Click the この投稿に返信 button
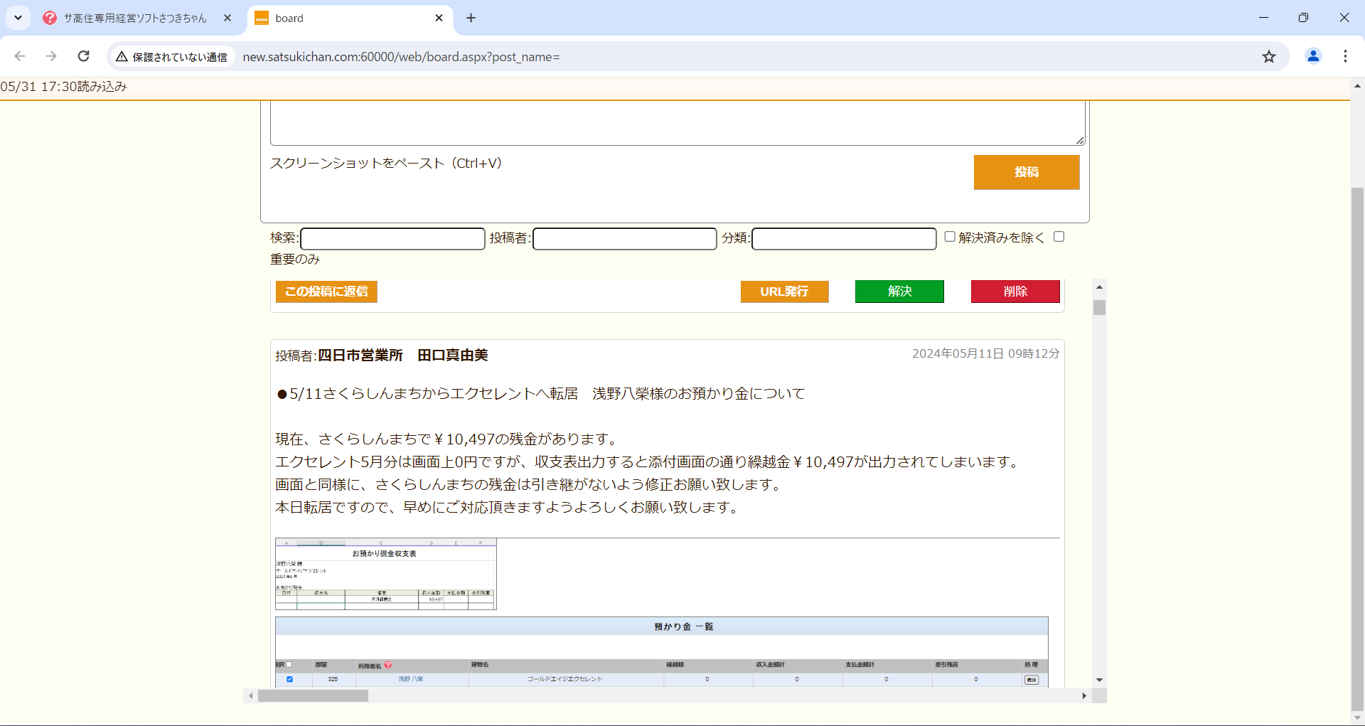1365x726 pixels. [x=326, y=292]
